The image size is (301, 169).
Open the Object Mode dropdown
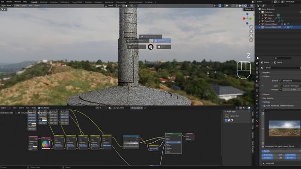(7, 6)
